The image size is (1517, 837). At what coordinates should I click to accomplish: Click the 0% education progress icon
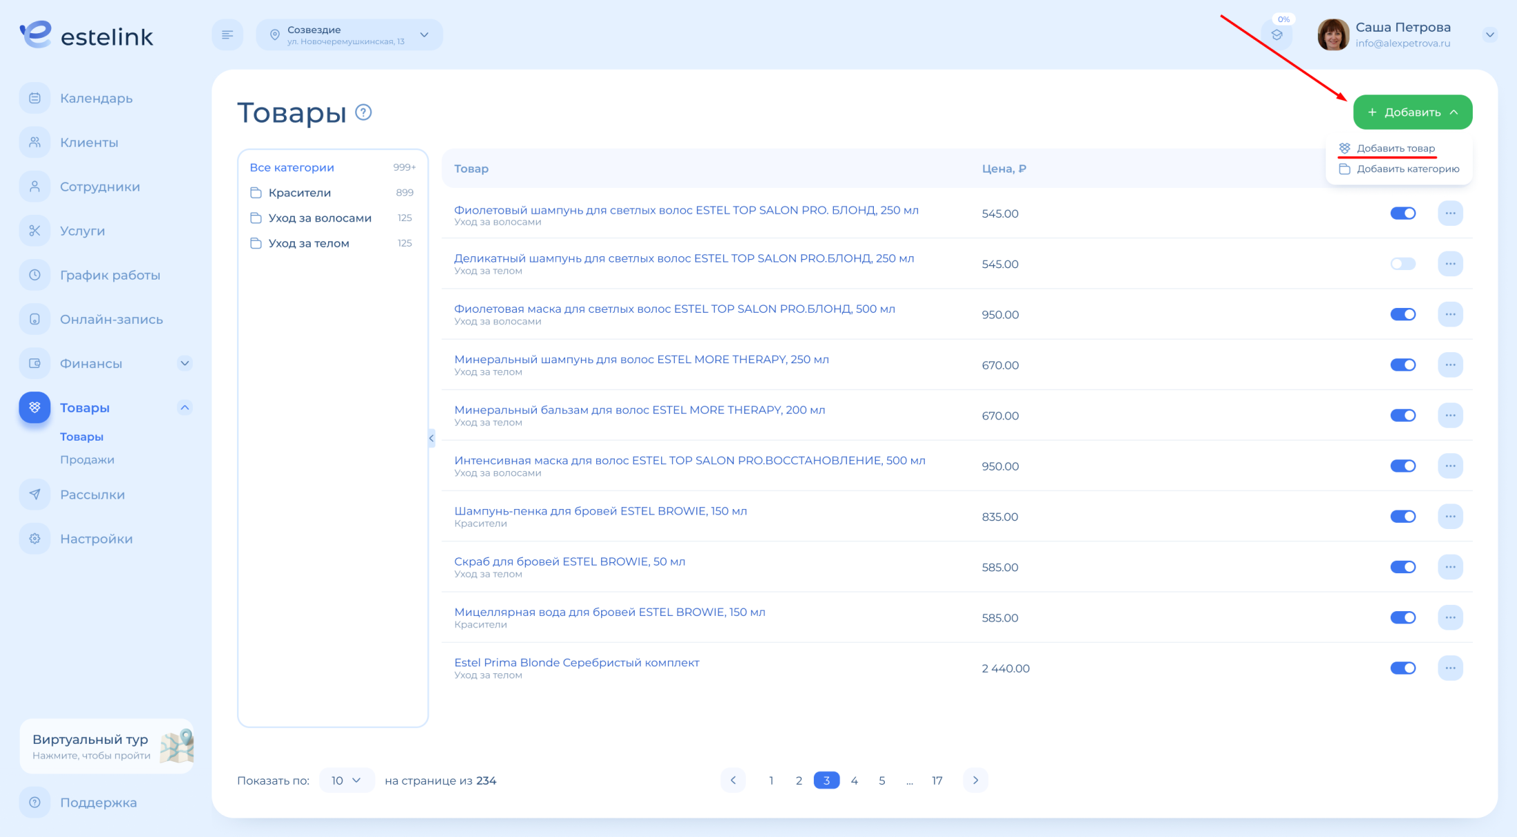1277,35
